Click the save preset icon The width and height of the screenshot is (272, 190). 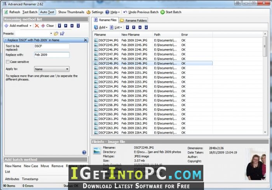pos(62,33)
